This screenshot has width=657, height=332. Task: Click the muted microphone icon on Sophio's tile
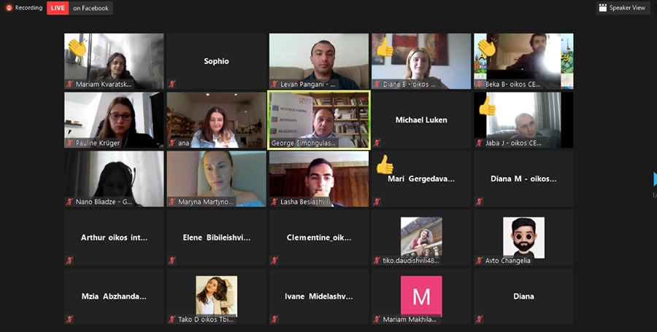pos(172,84)
